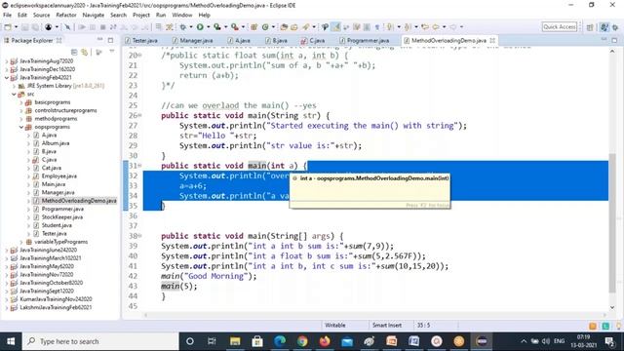The image size is (624, 351).
Task: Click the Skip All Breakpoints icon
Action: point(67,27)
